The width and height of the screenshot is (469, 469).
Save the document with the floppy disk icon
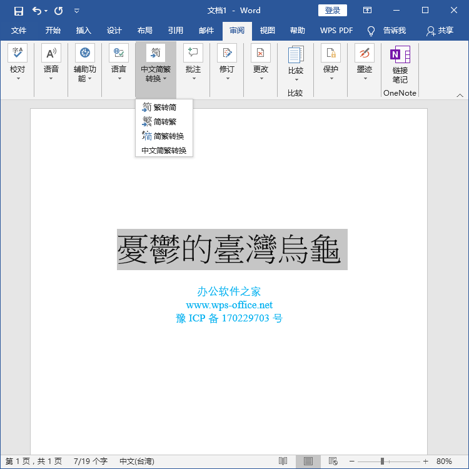[x=19, y=11]
